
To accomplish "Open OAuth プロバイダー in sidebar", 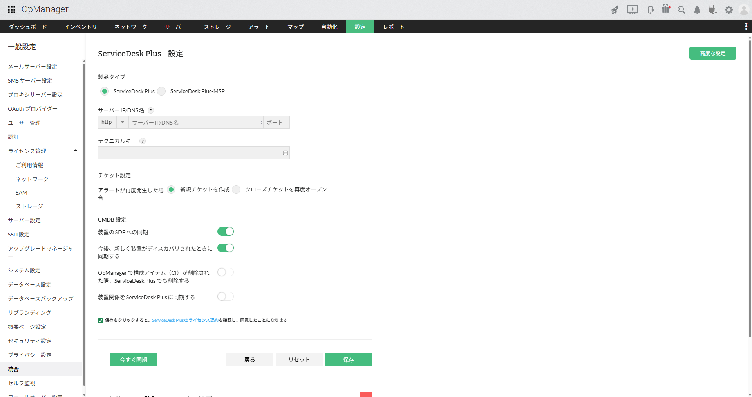I will click(x=33, y=109).
